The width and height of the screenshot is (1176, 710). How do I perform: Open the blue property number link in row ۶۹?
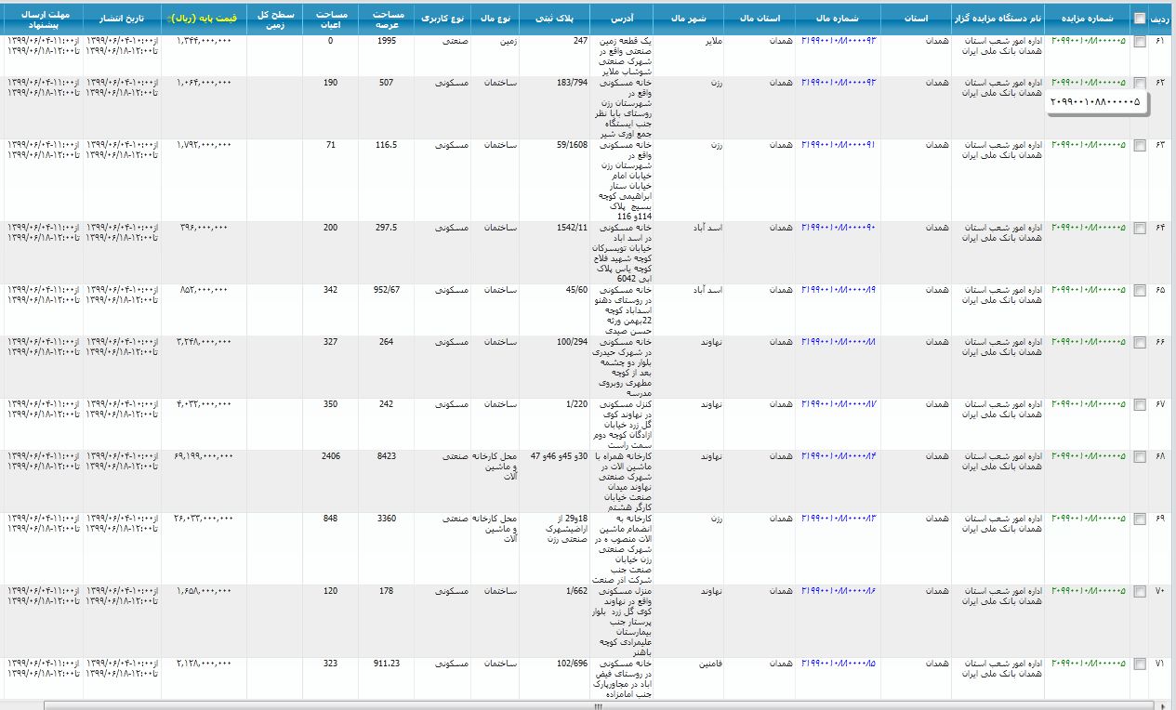click(x=839, y=518)
